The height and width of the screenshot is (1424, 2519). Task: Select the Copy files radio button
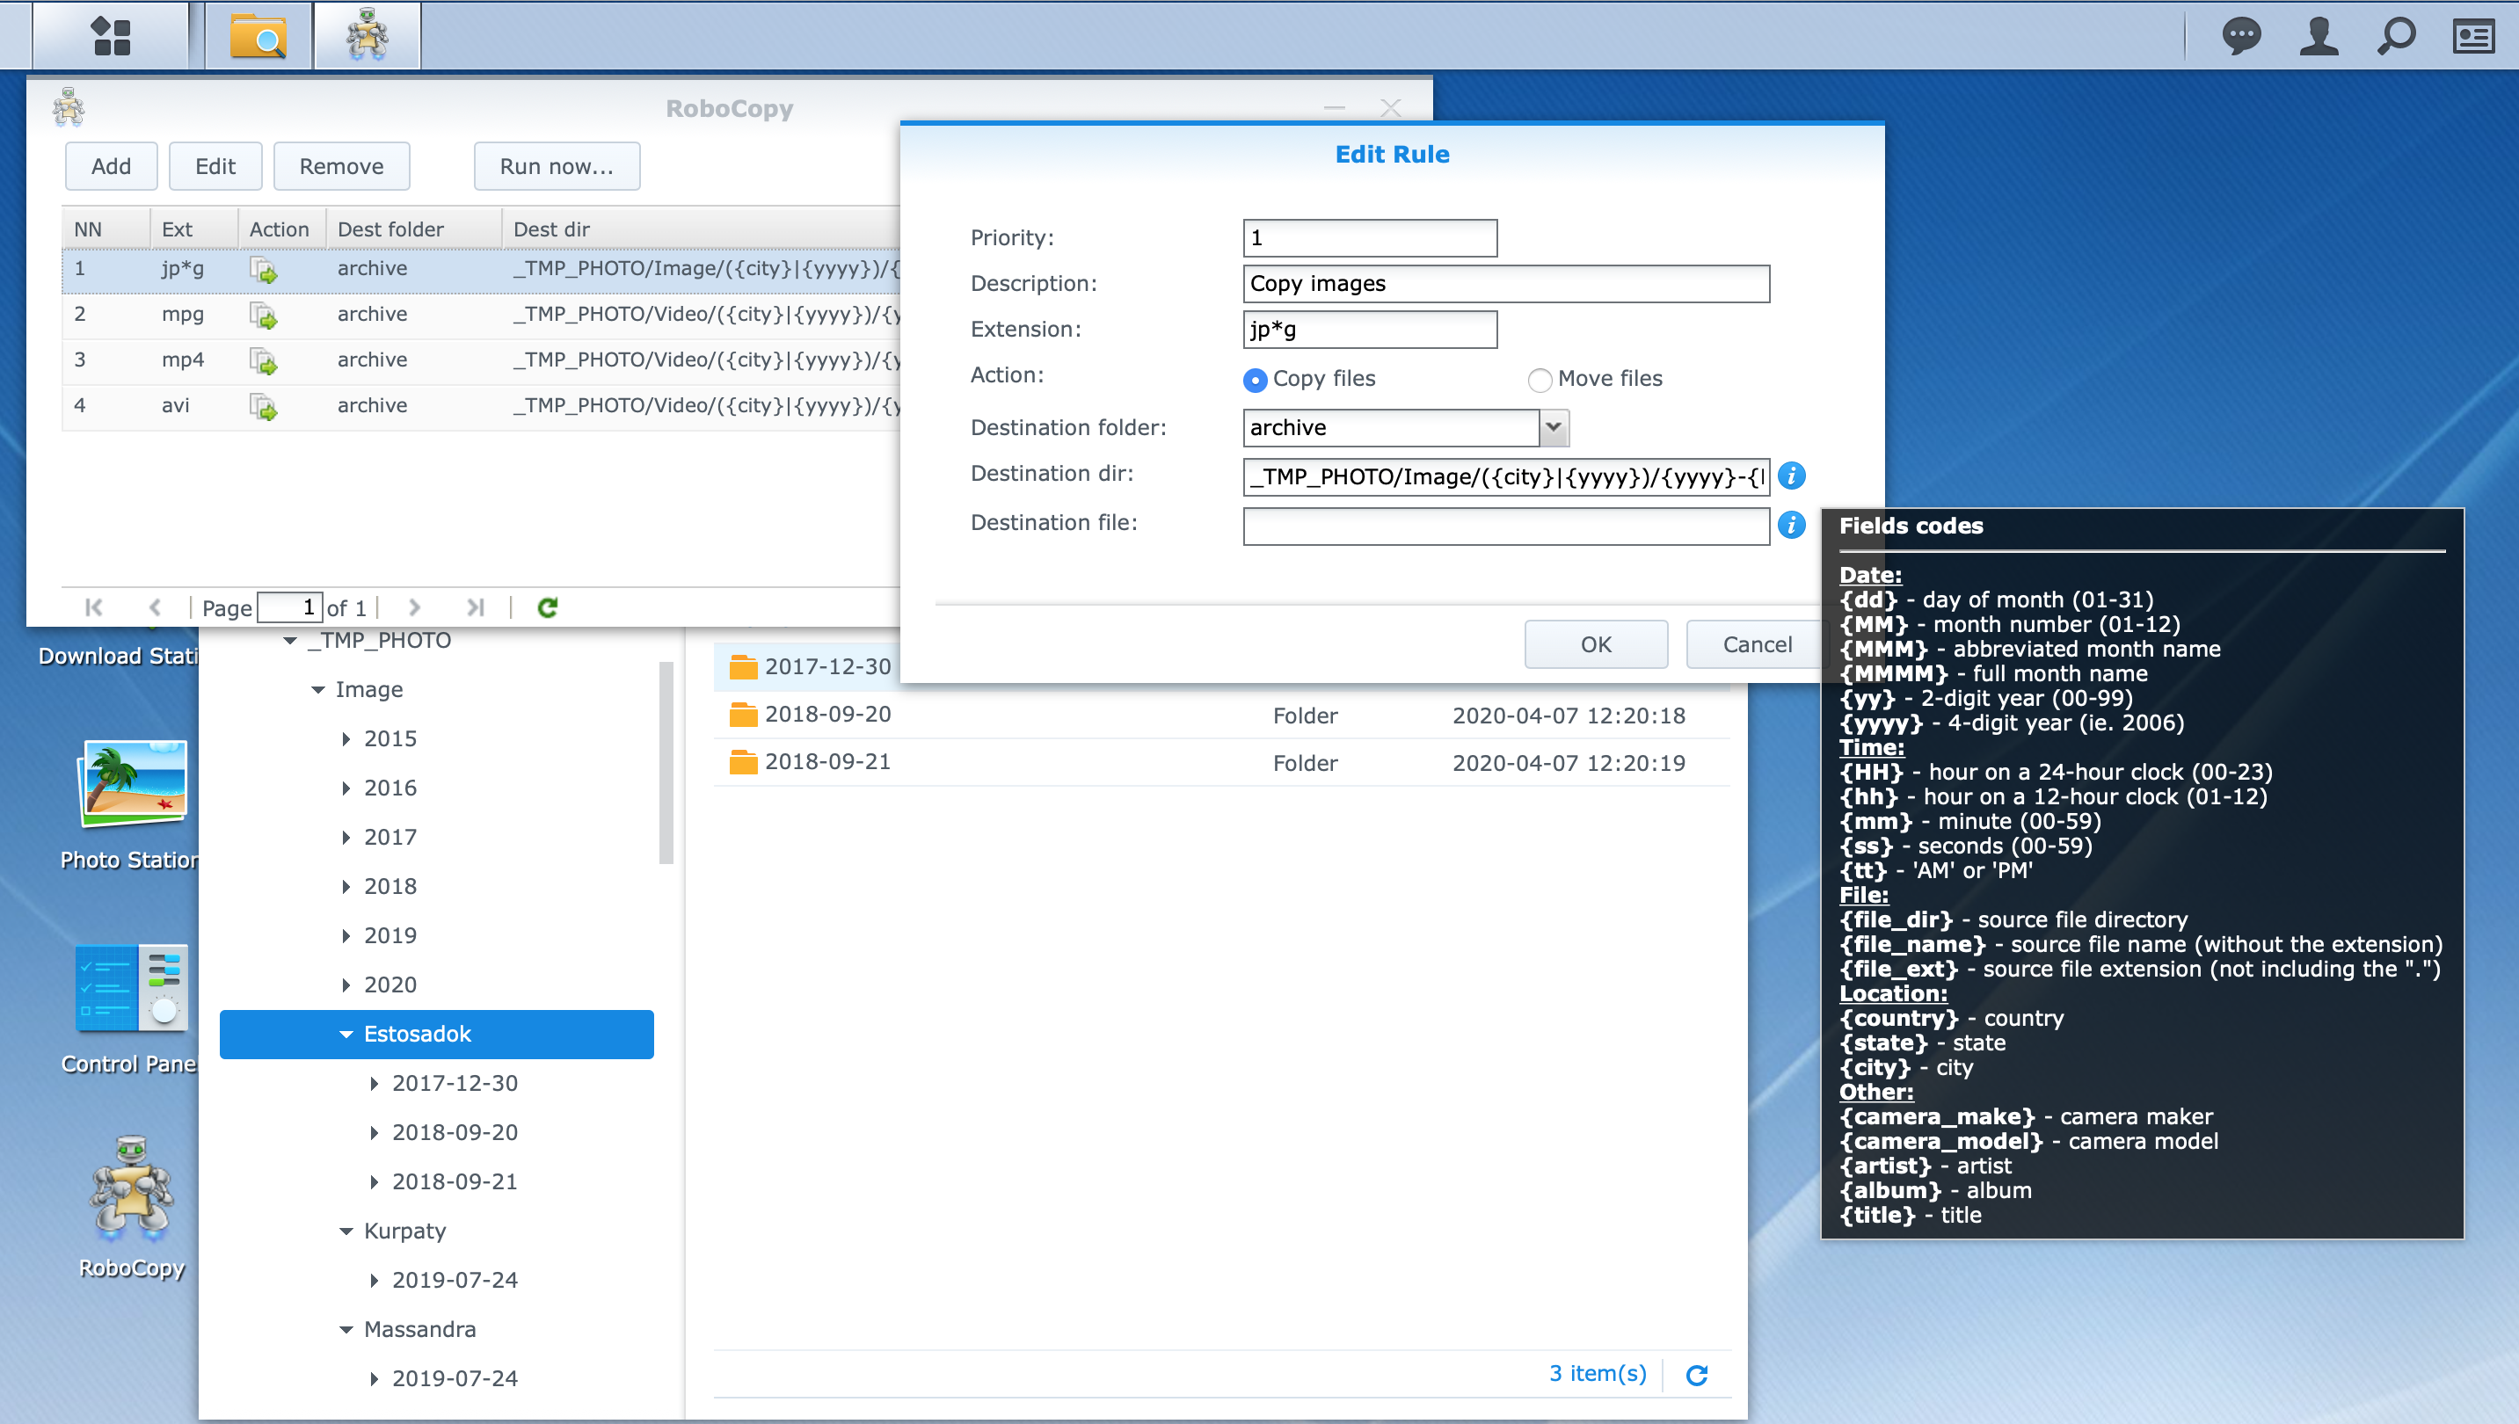(x=1254, y=380)
